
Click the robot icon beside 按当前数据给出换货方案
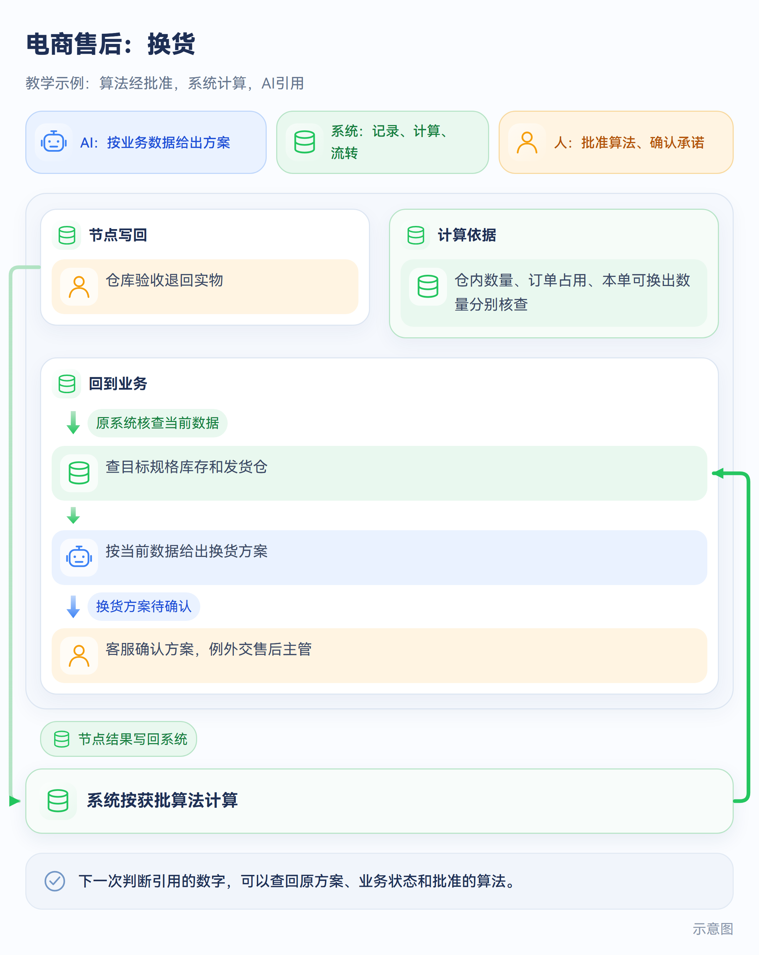coord(79,557)
